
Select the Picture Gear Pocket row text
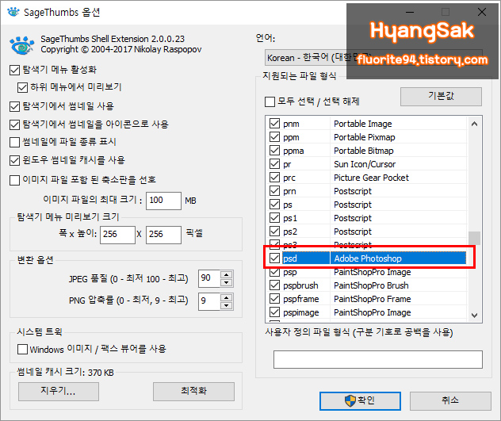[x=371, y=178]
